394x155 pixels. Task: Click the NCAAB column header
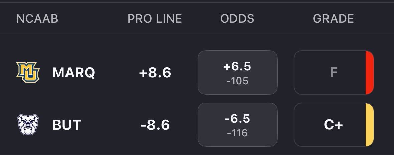click(x=37, y=19)
